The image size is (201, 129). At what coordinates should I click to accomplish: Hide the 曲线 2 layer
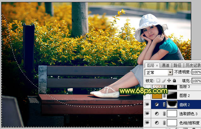(147, 104)
